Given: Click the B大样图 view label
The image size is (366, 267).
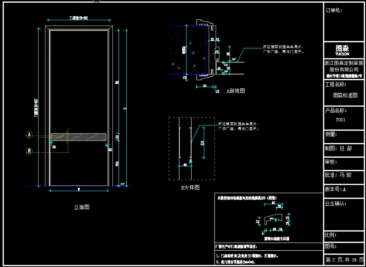Looking at the screenshot, I should click(x=190, y=187).
